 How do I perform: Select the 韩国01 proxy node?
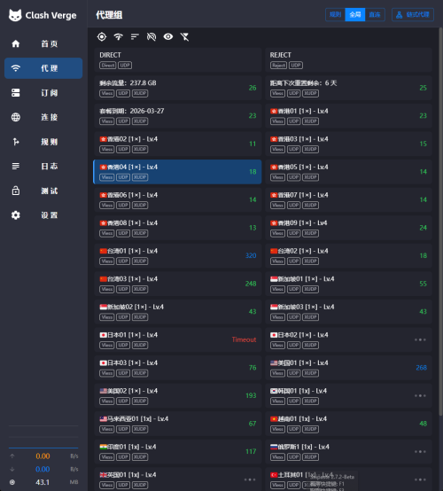pos(348,395)
